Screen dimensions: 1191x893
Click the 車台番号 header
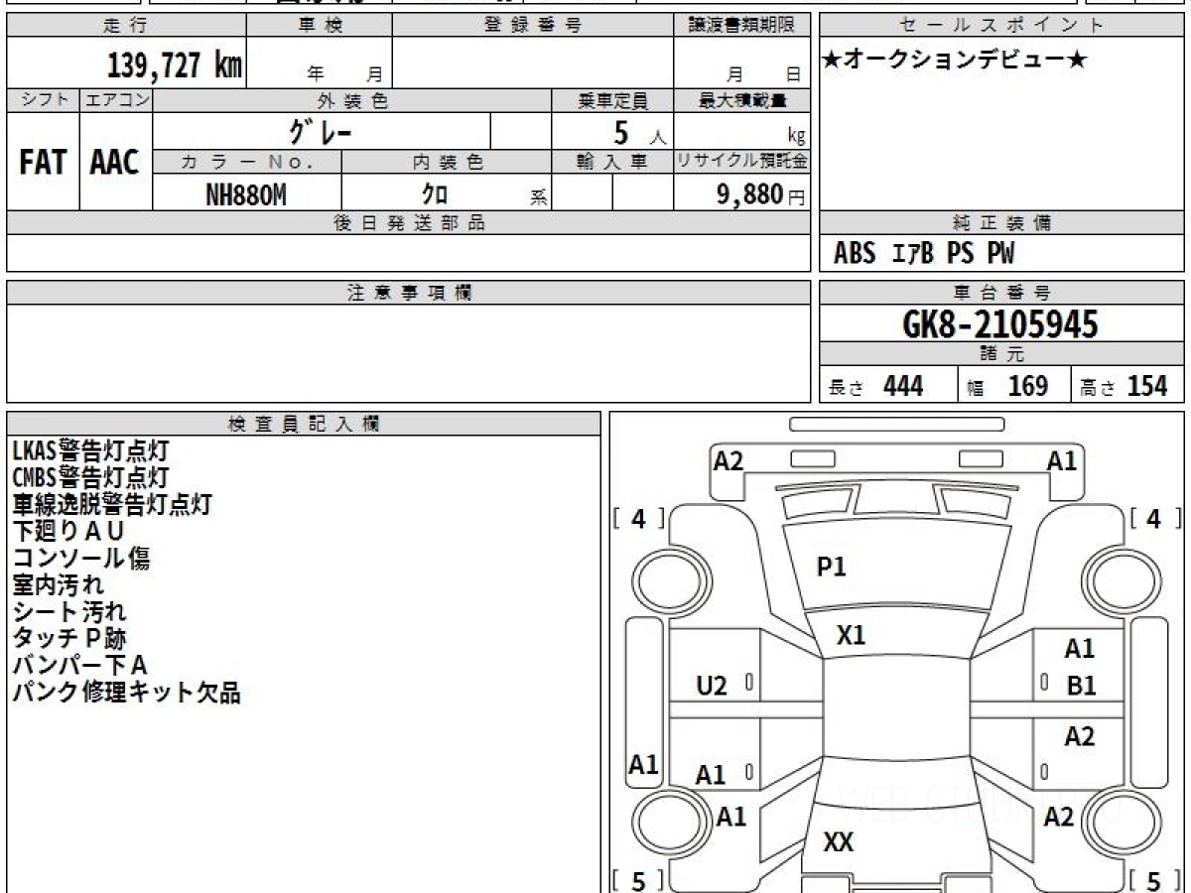click(x=1002, y=293)
